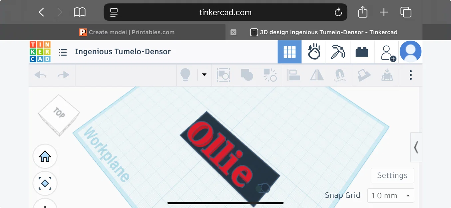Screen dimensions: 451x208
Task: Click the Tinkercad logo
Action: point(40,52)
